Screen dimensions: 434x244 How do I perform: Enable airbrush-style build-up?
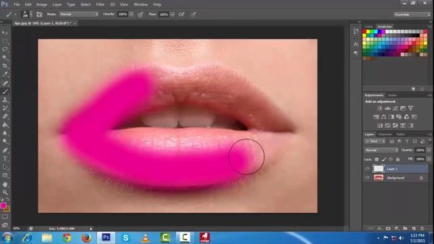click(182, 14)
